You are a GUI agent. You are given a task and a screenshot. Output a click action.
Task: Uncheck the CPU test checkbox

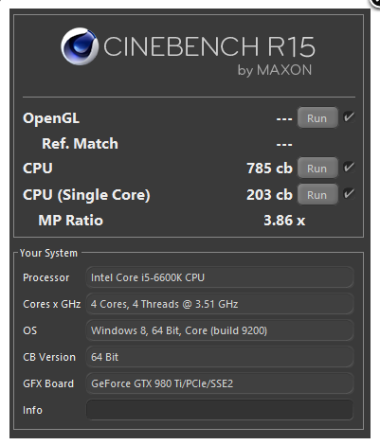click(349, 167)
